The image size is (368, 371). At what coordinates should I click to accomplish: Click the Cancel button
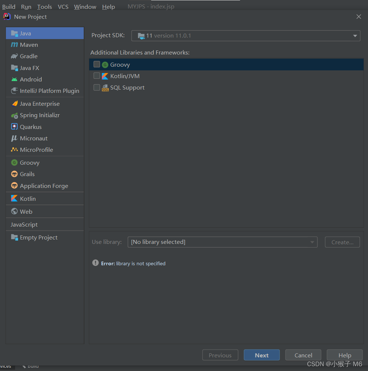[x=303, y=355]
